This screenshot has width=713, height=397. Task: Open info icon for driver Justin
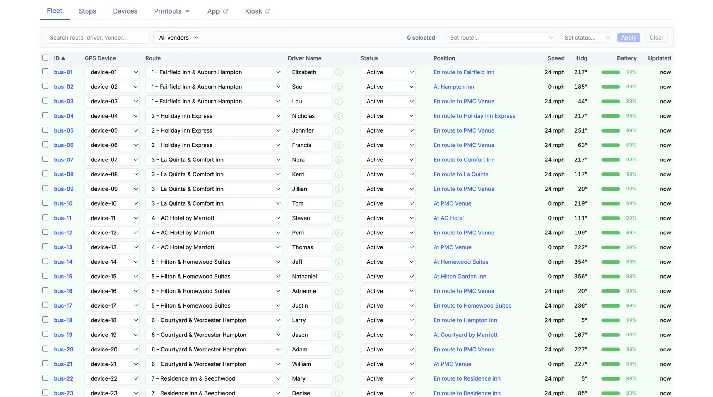[339, 306]
